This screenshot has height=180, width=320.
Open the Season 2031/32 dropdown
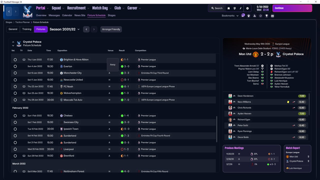(x=64, y=29)
